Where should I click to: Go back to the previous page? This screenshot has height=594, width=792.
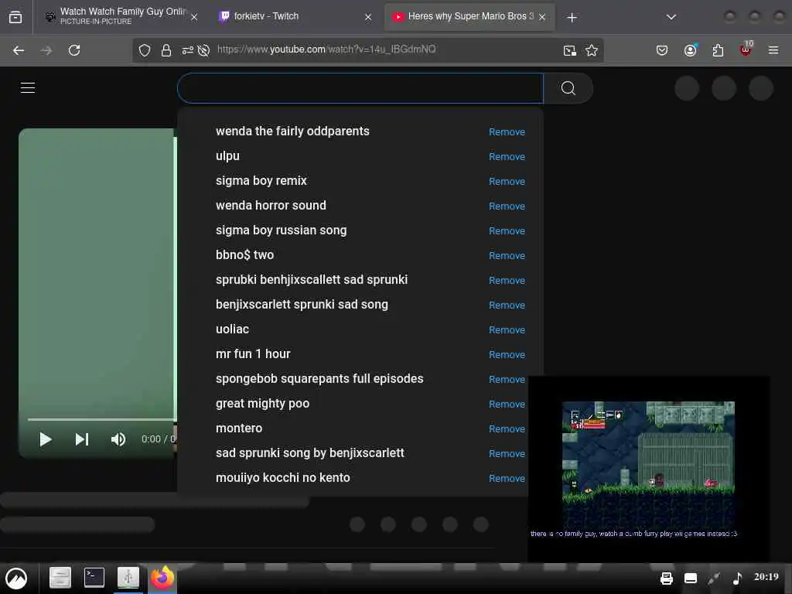(19, 50)
